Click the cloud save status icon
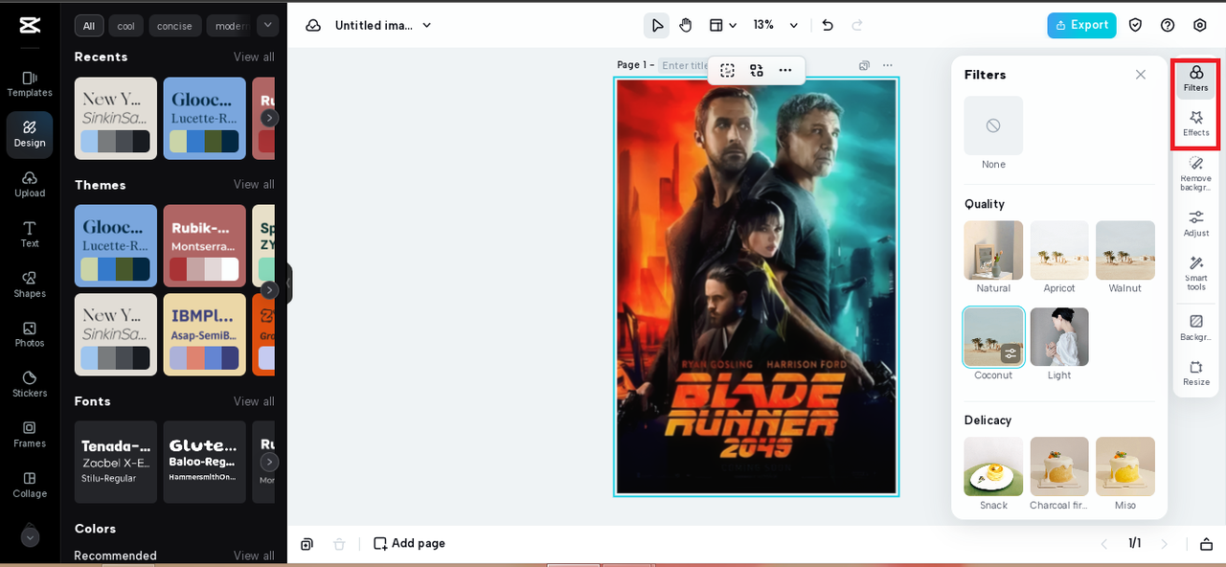 tap(313, 25)
